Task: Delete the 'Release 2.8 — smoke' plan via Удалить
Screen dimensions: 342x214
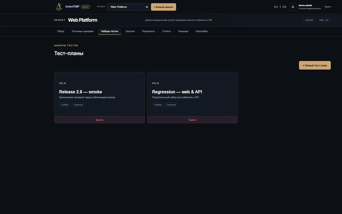Action: pos(99,120)
